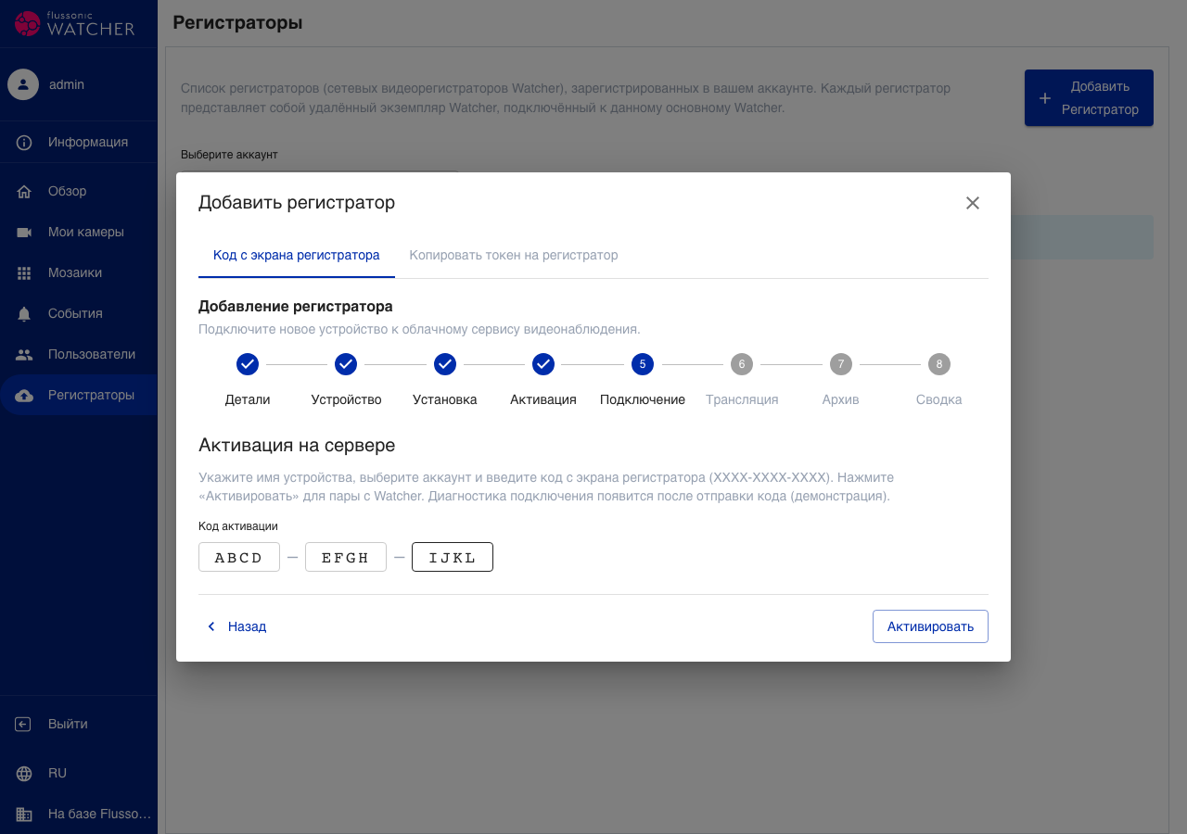Switch to Копировать токен на регистратор tab

pyautogui.click(x=514, y=255)
